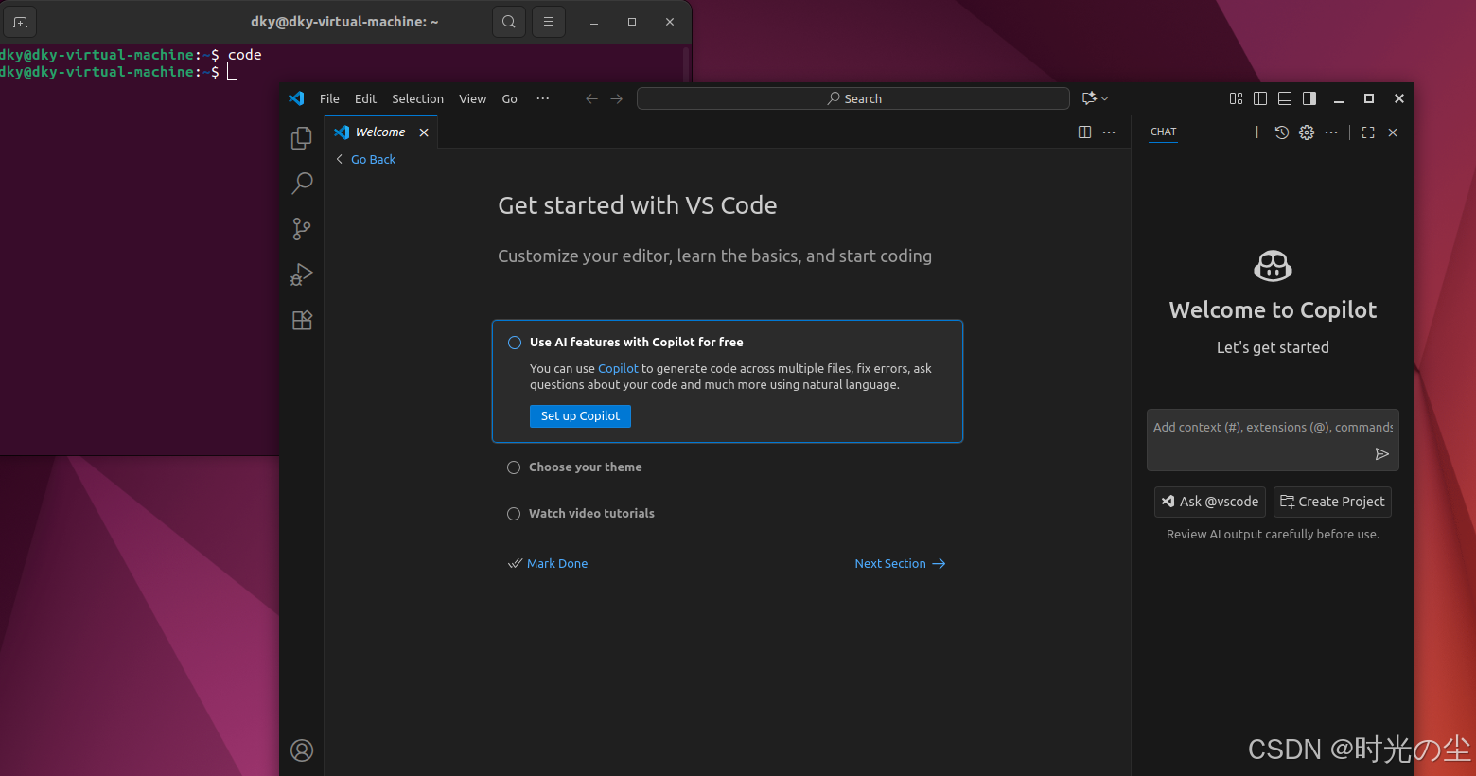The width and height of the screenshot is (1476, 776).
Task: Open the Go menu
Action: pos(509,98)
